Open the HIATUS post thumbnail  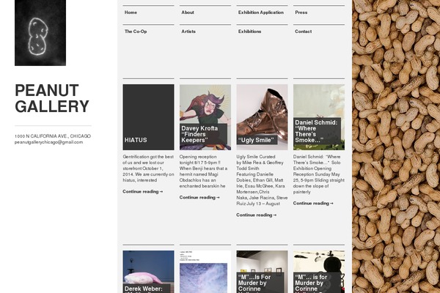click(x=148, y=117)
